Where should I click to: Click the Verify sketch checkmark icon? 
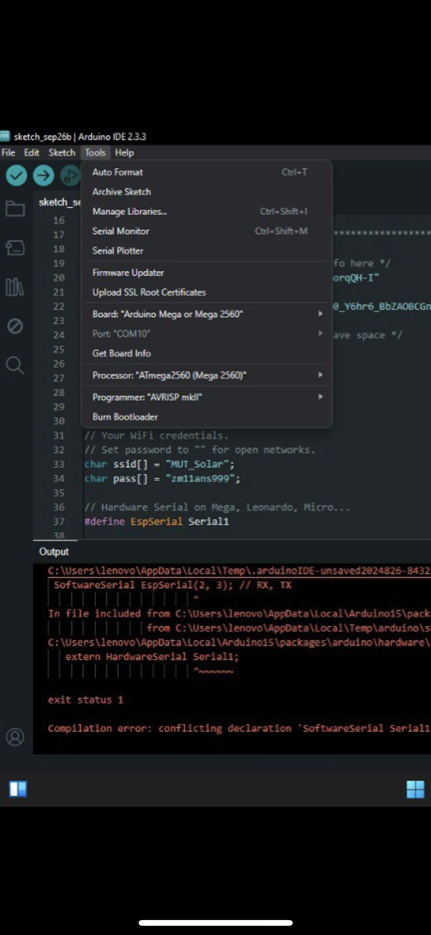(x=16, y=175)
